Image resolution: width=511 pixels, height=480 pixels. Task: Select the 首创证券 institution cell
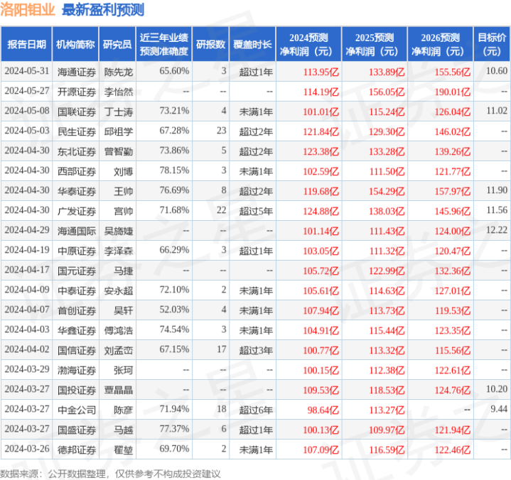(x=77, y=310)
